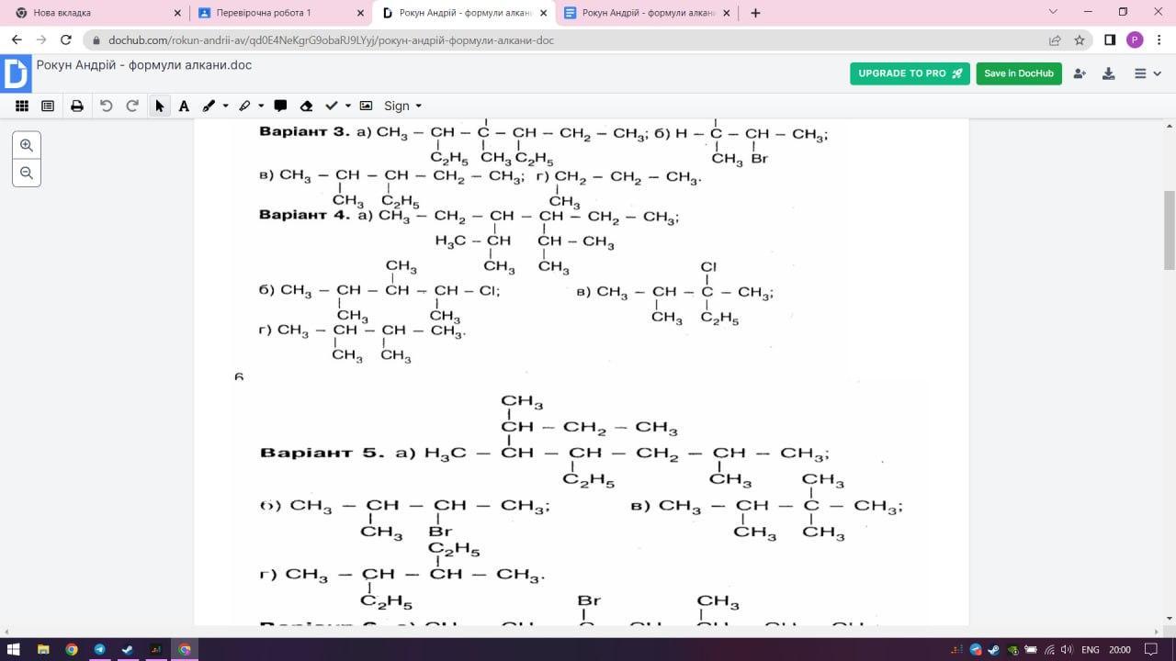Open the volume control in system tray
The height and width of the screenshot is (661, 1176).
(x=1067, y=650)
